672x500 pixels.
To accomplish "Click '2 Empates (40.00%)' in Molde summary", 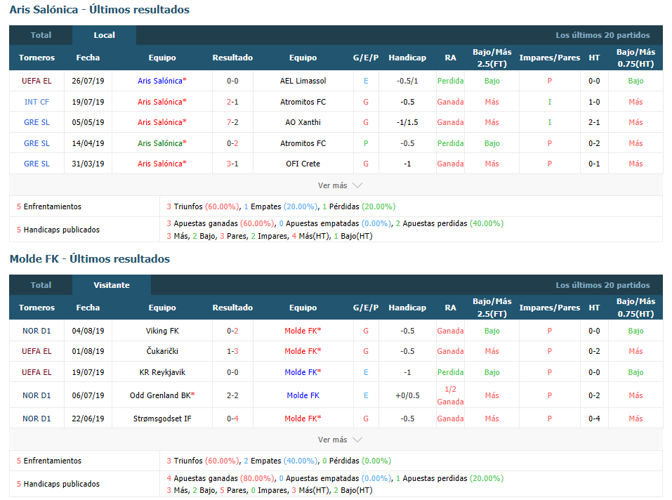I will [x=281, y=461].
